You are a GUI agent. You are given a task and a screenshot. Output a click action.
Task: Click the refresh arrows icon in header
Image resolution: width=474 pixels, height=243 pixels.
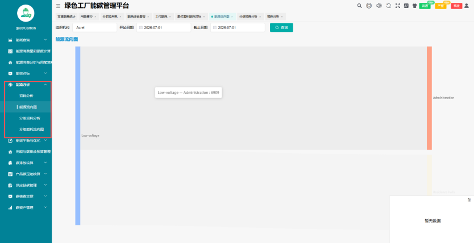pos(388,6)
